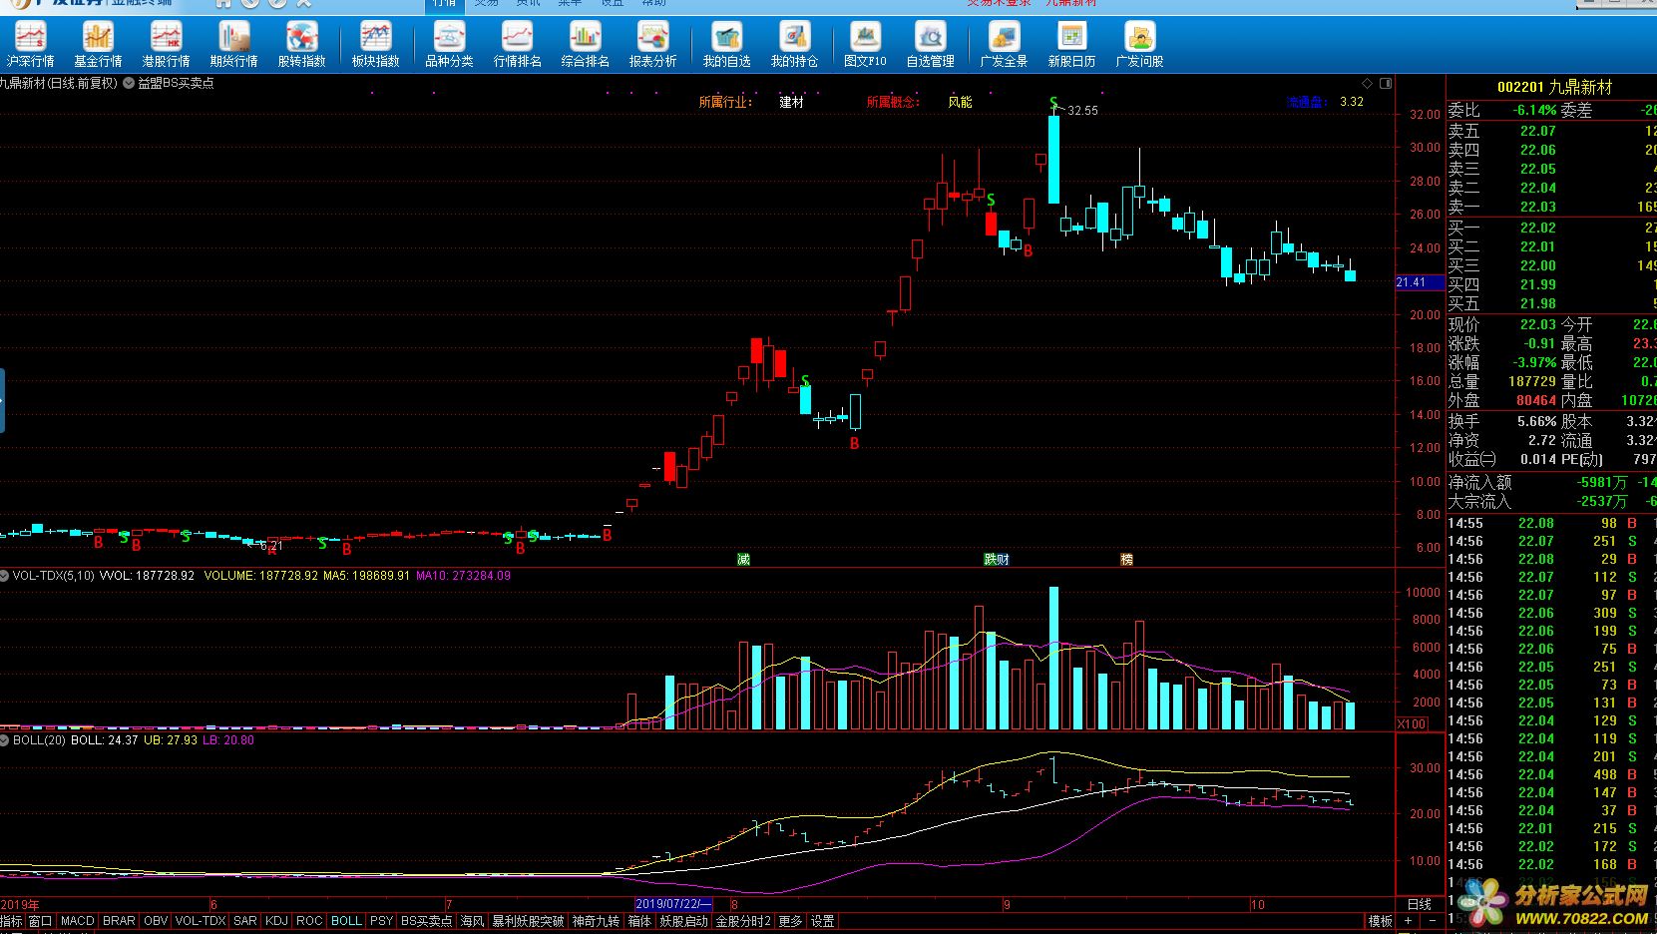Select PSY indicator tab
The width and height of the screenshot is (1657, 934).
(x=381, y=921)
